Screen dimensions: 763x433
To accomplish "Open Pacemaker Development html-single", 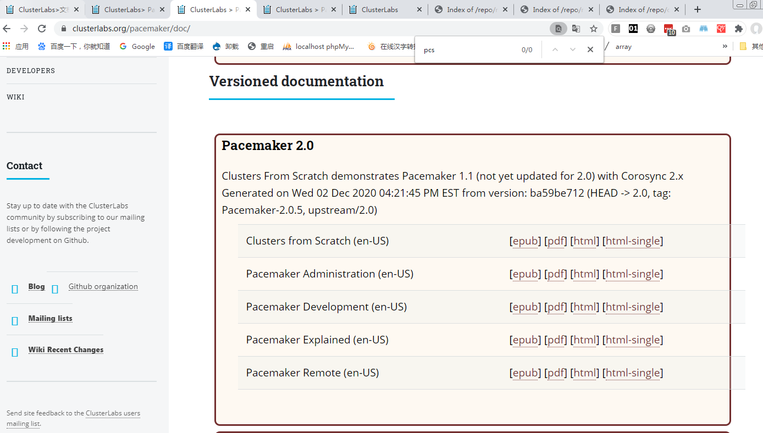I will point(632,307).
